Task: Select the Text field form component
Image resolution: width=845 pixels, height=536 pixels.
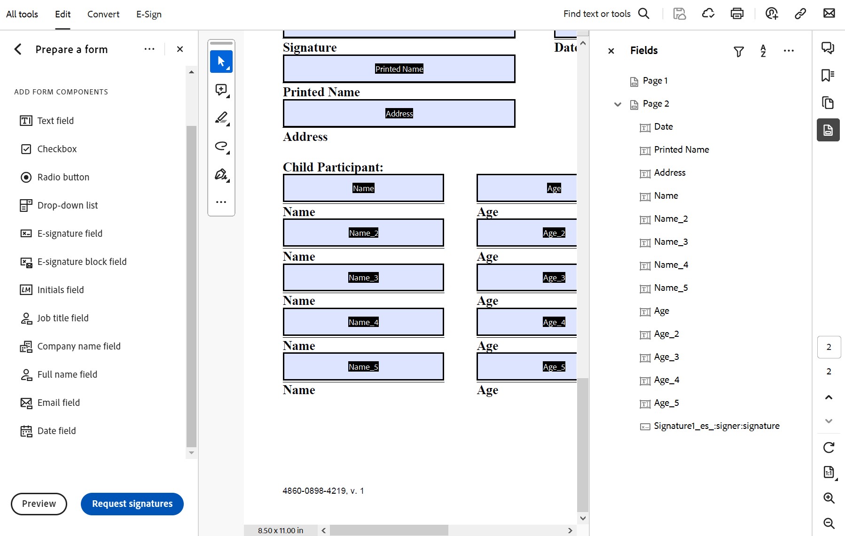Action: [55, 121]
